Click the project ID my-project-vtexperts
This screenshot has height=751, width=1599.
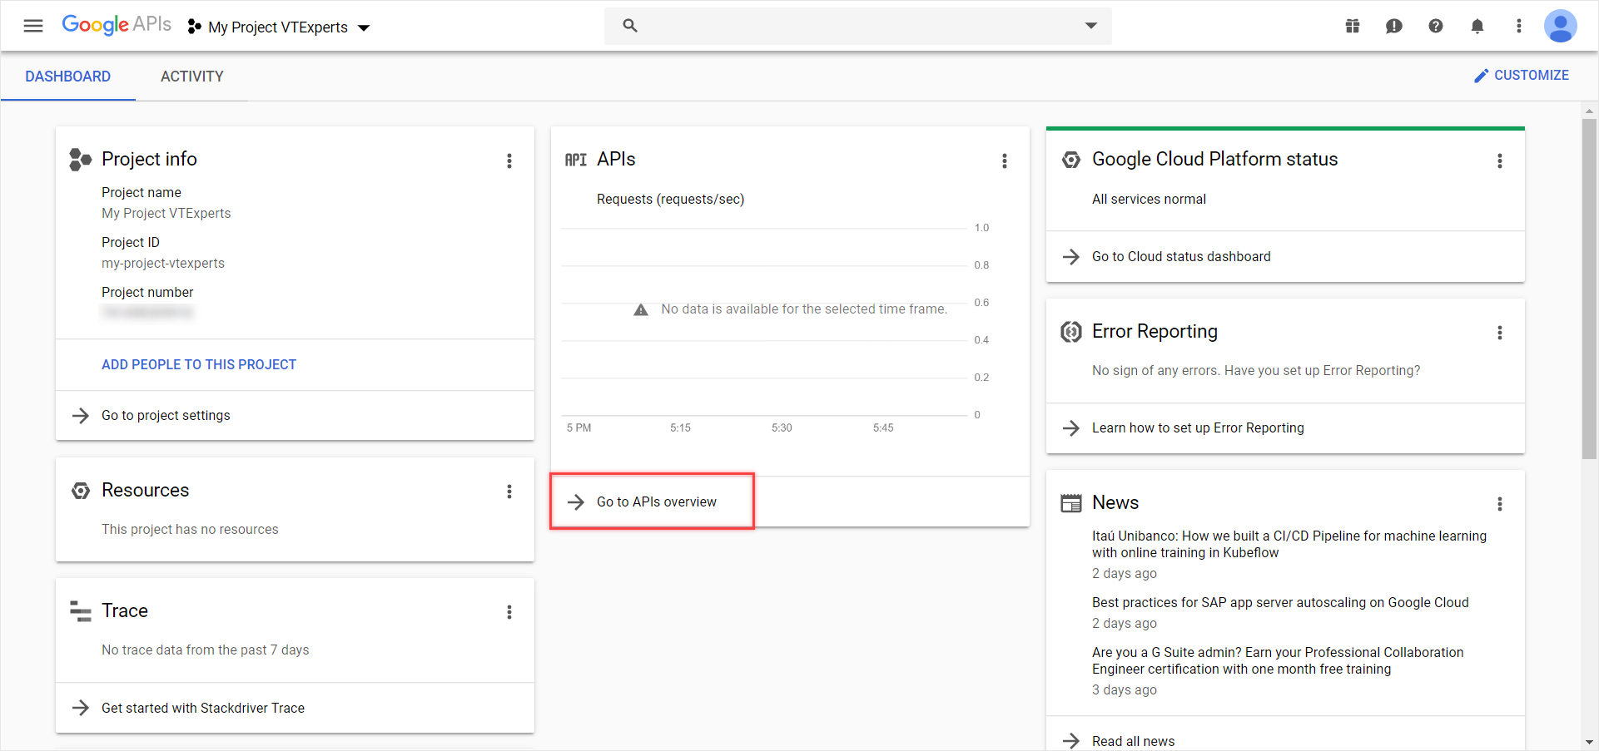click(163, 263)
